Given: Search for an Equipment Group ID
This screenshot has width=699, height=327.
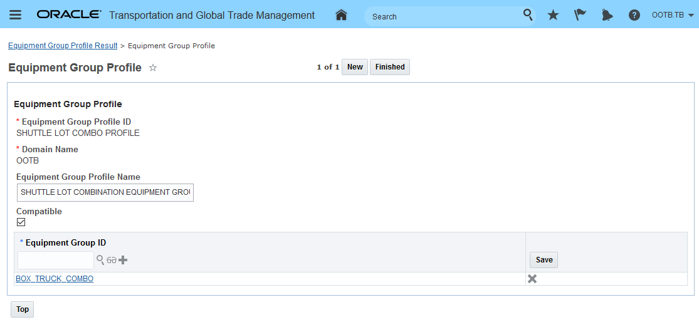Looking at the screenshot, I should pos(100,259).
